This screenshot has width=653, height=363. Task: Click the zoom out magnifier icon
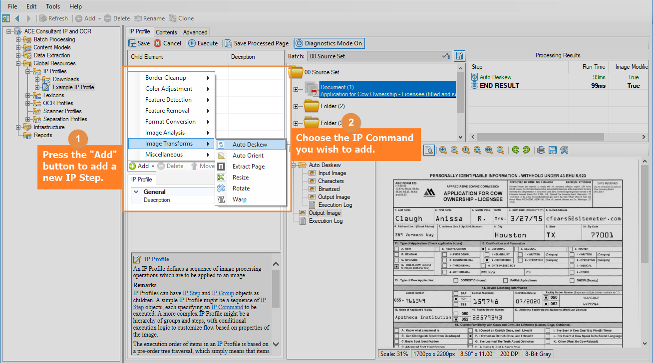coord(454,150)
